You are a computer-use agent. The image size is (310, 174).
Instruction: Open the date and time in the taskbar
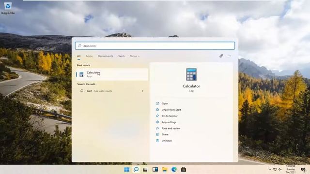click(x=291, y=170)
